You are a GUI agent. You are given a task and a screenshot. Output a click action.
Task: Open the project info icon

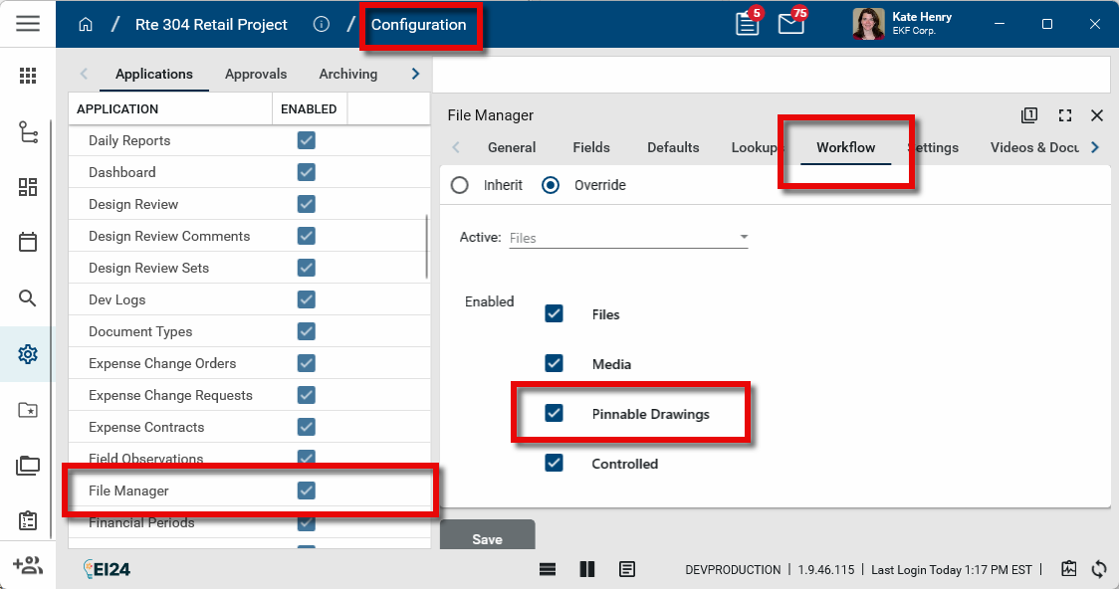[x=321, y=25]
